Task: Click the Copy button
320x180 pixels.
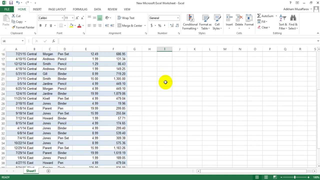Action: (17, 22)
